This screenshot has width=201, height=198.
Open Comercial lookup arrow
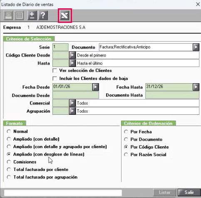(x=72, y=103)
